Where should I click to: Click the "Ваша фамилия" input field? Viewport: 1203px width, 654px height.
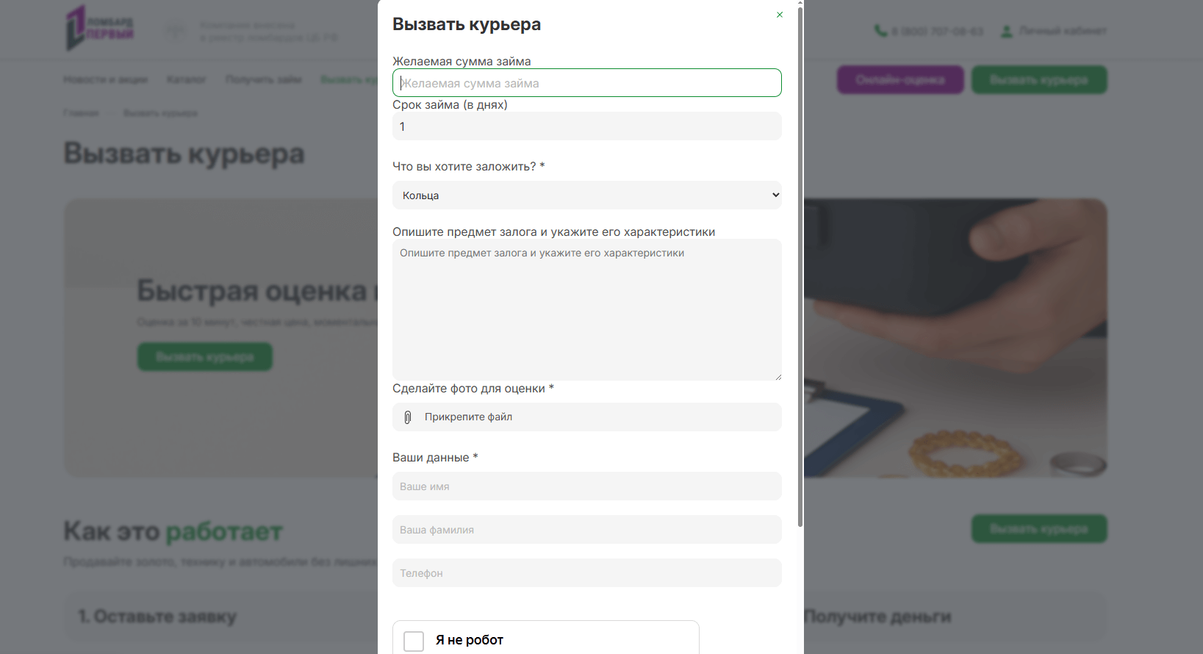pyautogui.click(x=586, y=530)
